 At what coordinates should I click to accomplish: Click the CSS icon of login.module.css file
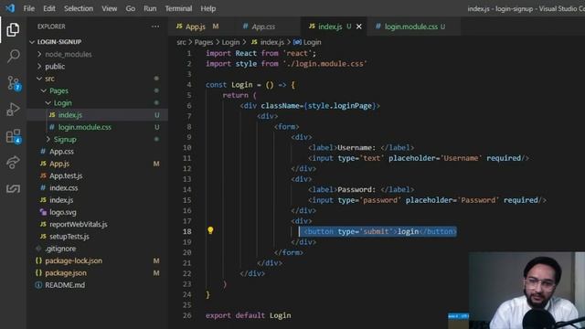coord(52,127)
